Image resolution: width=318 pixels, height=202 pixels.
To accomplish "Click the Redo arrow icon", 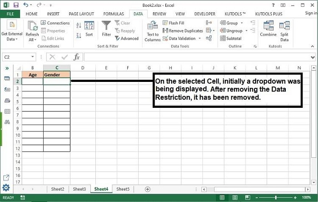I will [39, 5].
